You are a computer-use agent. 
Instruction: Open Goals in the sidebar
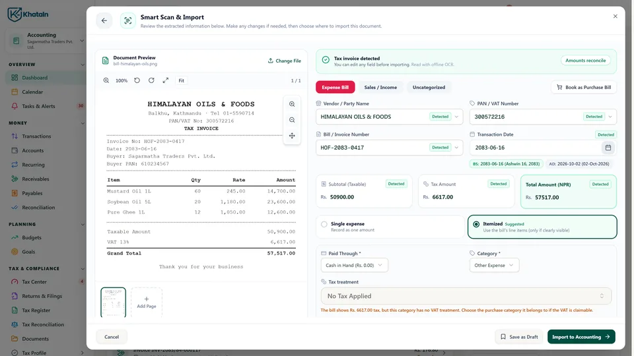click(46, 252)
